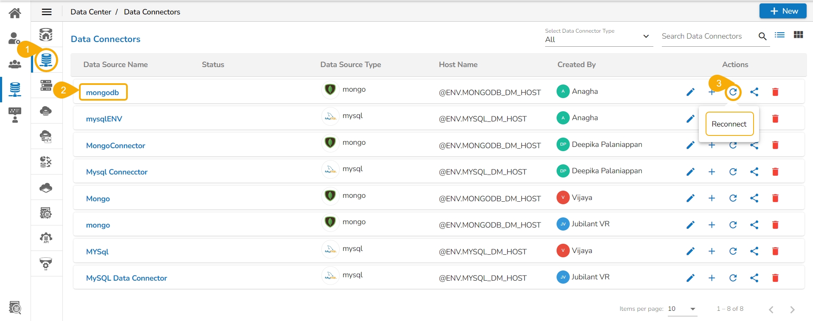The width and height of the screenshot is (813, 321).
Task: Switch to list view
Action: [779, 35]
